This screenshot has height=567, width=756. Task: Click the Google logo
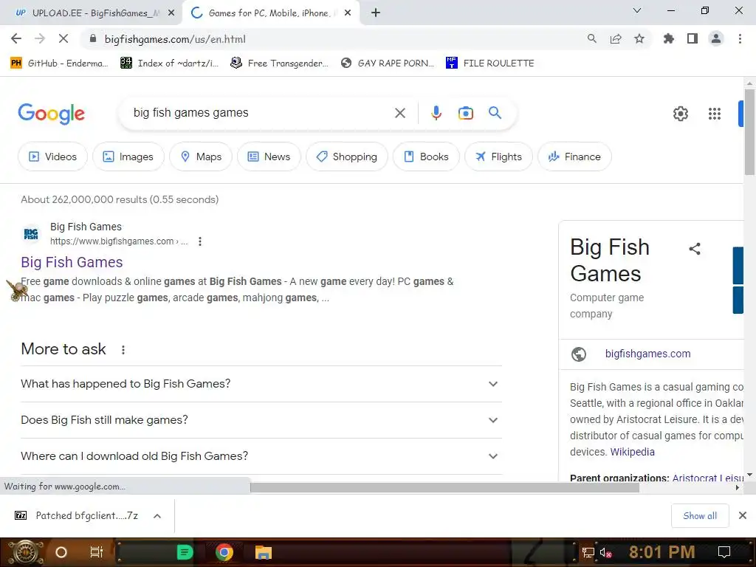tap(51, 114)
